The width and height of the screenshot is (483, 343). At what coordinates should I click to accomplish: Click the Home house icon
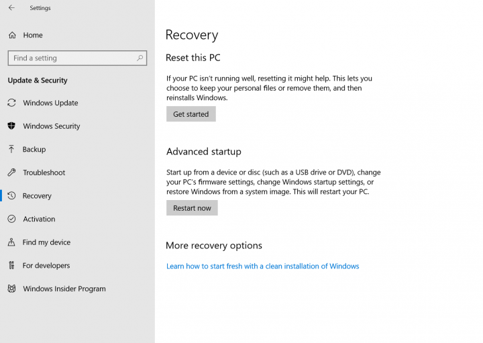tap(12, 35)
